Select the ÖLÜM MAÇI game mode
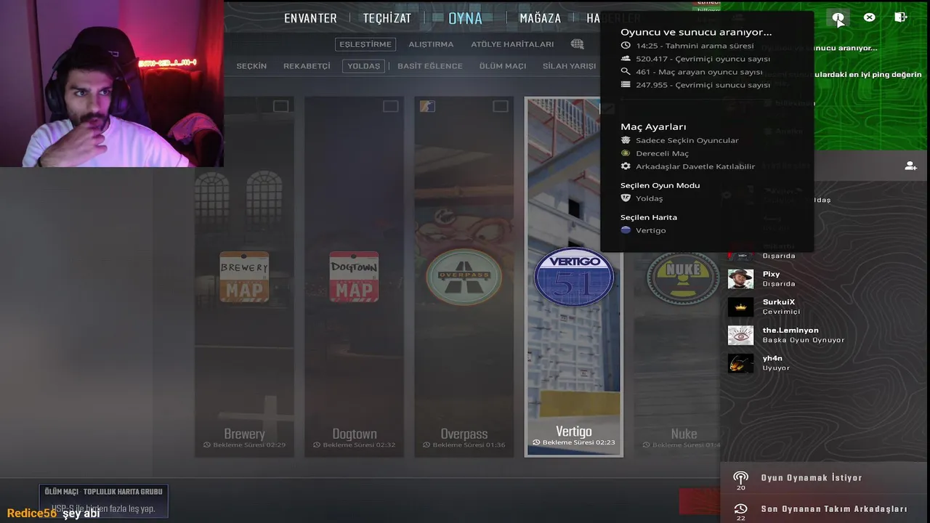 [x=502, y=66]
